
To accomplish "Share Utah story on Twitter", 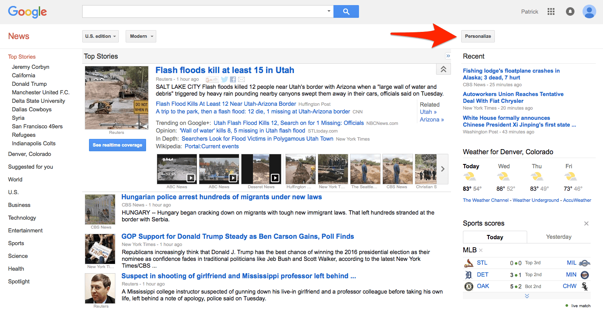I will [x=224, y=79].
